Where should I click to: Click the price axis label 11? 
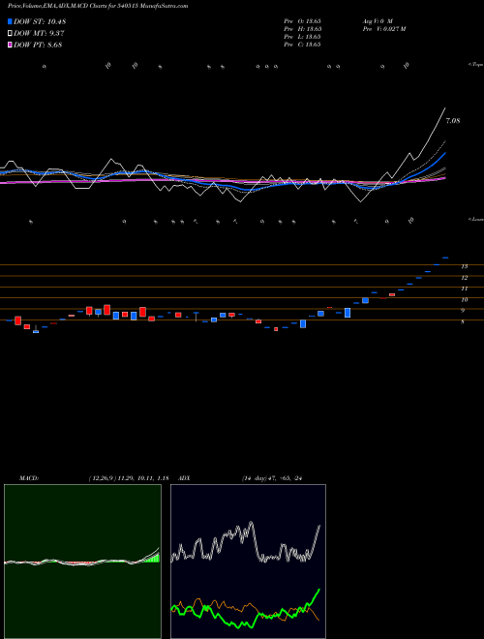click(x=464, y=289)
